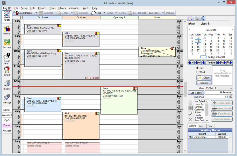Select the Day view radio button
Viewport: 237px width, 156px height.
pyautogui.click(x=198, y=68)
